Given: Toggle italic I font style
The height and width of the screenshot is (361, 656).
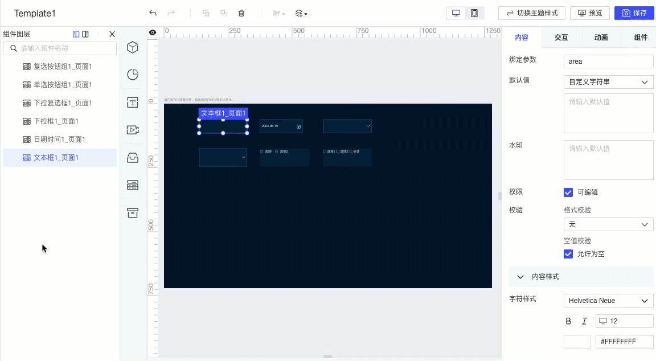Looking at the screenshot, I should [584, 321].
